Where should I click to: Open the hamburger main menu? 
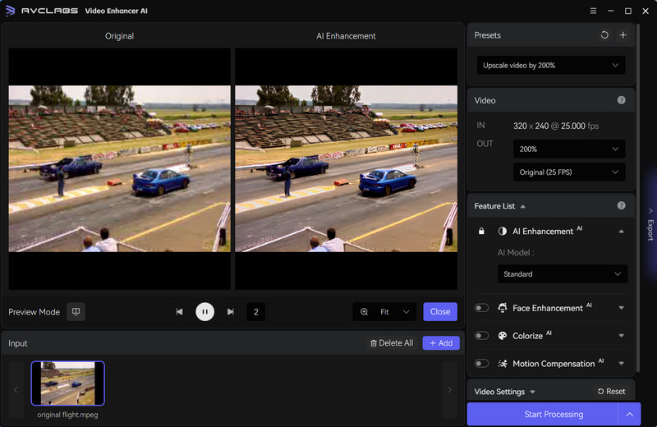[594, 11]
